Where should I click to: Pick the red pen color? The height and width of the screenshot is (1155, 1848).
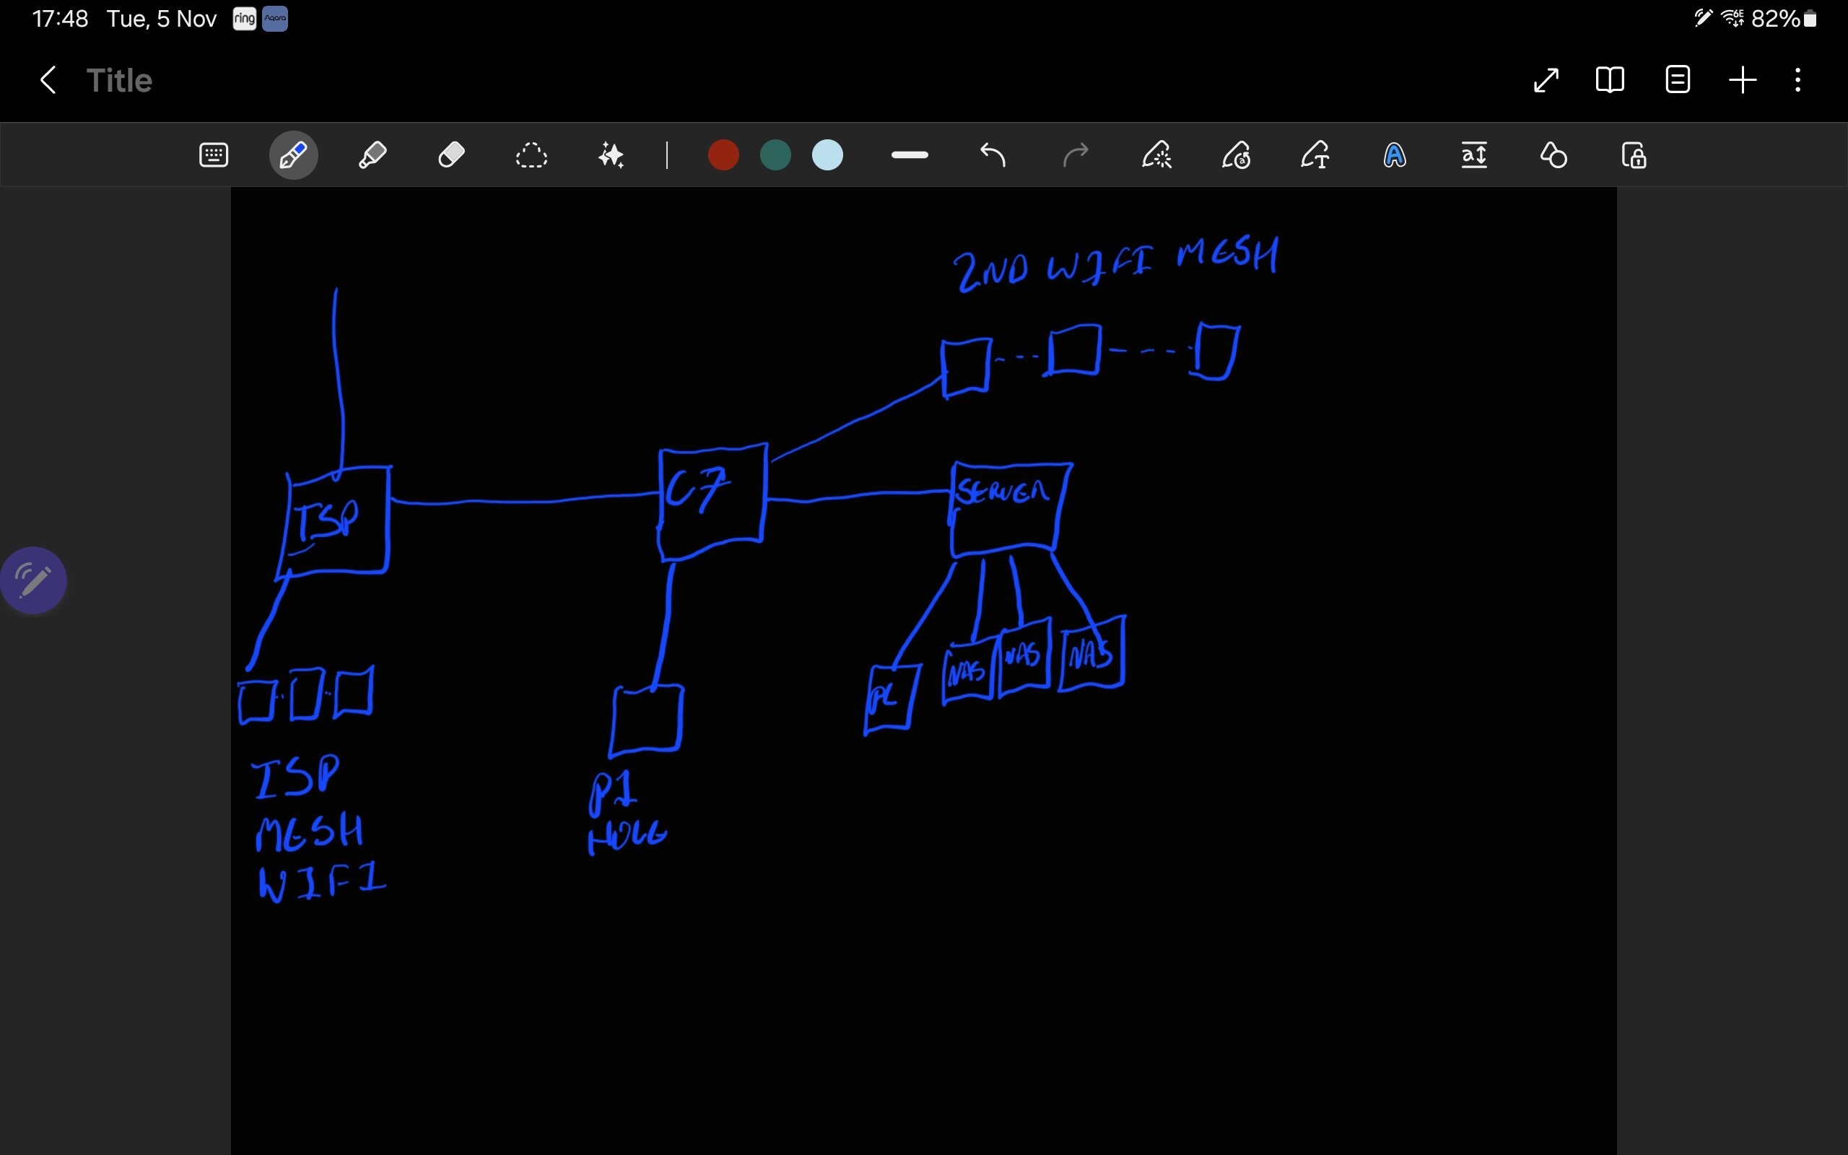coord(723,156)
